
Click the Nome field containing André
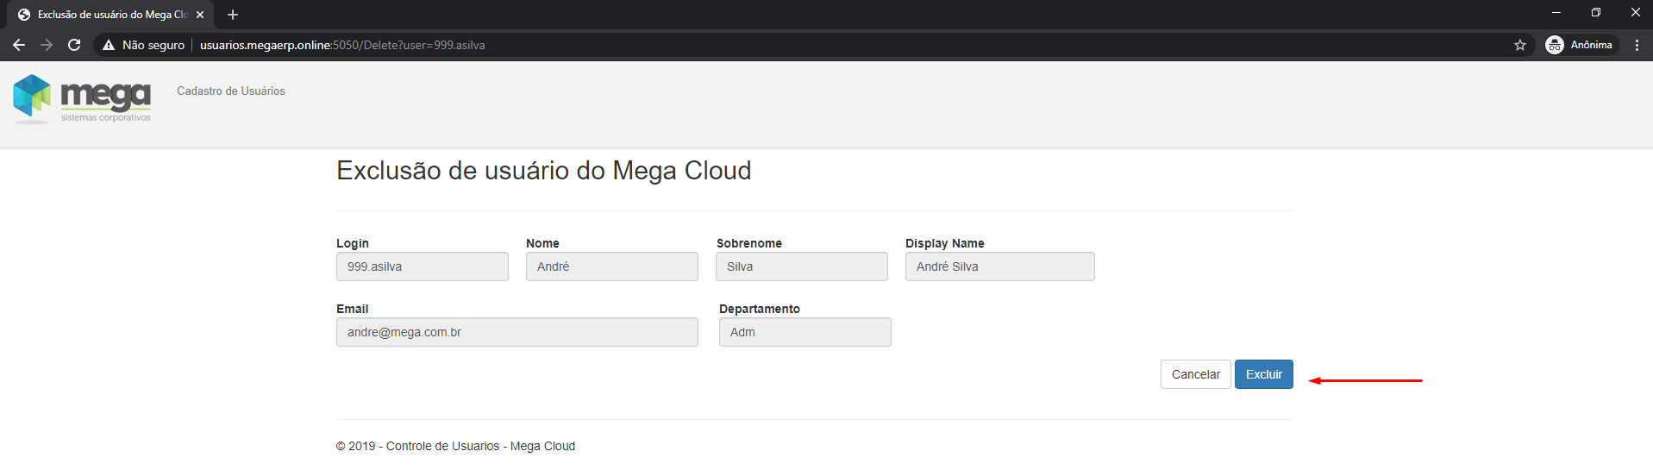(x=611, y=266)
